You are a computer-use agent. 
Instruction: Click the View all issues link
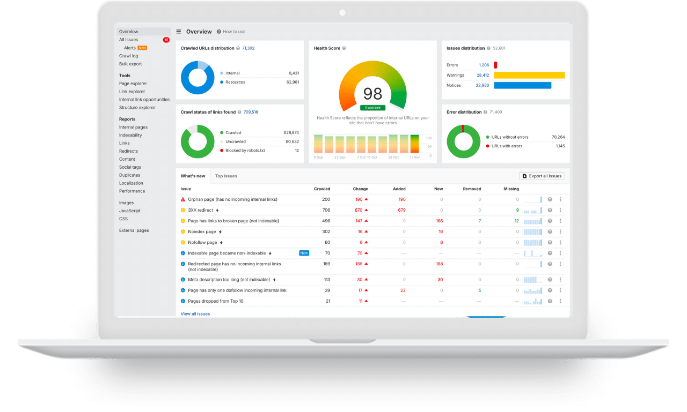195,313
